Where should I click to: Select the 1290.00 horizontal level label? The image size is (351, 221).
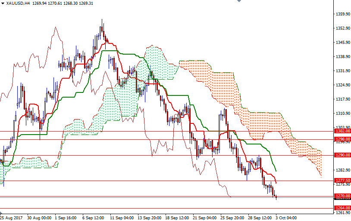342,155
